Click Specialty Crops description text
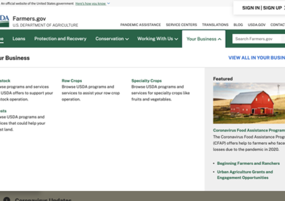The height and width of the screenshot is (201, 285). [x=161, y=93]
